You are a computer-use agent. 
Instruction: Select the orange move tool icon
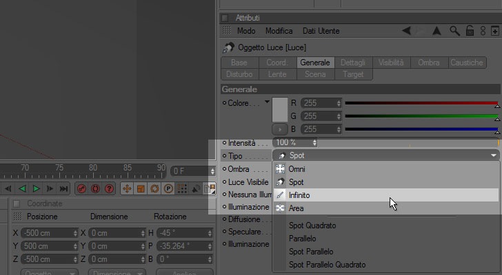pos(127,188)
